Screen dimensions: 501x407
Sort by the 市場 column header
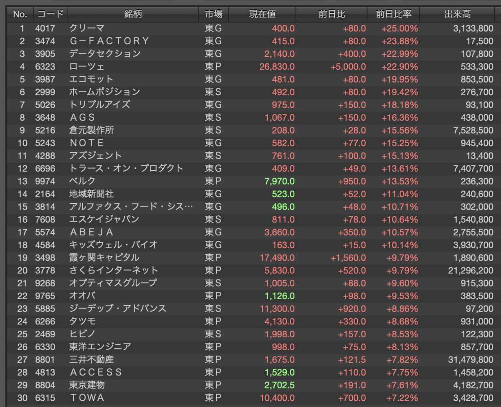click(213, 14)
